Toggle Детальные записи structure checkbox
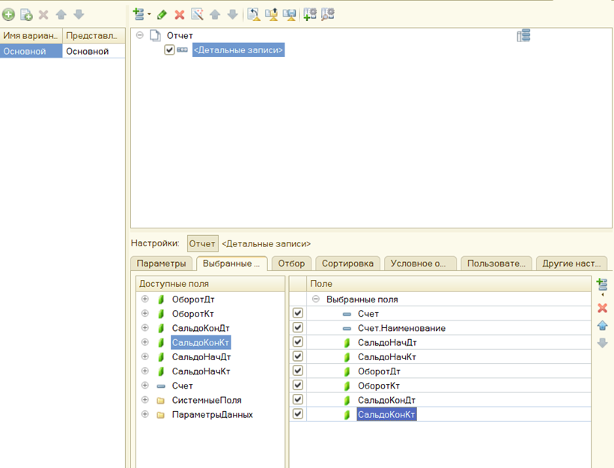 (169, 49)
